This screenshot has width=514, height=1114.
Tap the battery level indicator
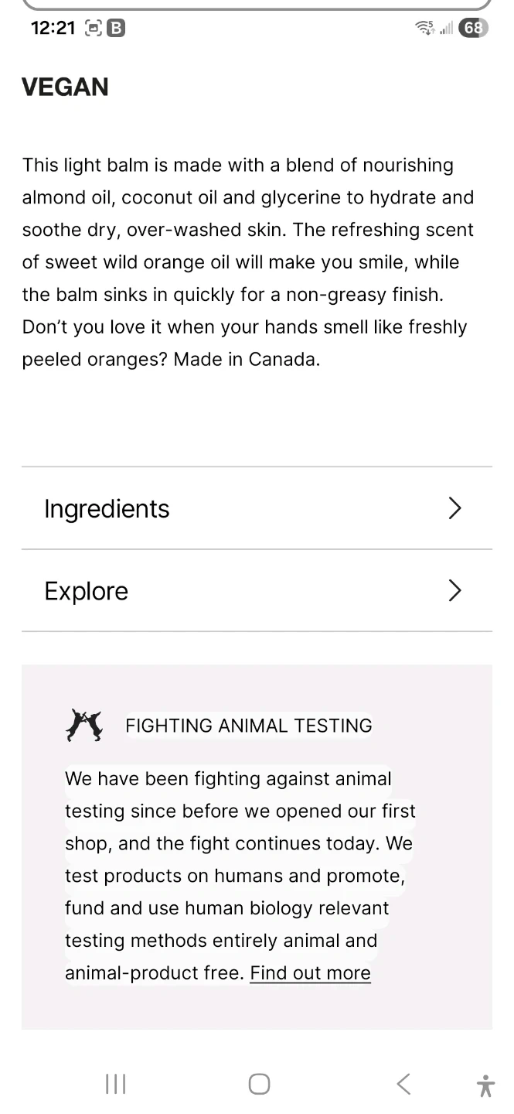coord(473,28)
